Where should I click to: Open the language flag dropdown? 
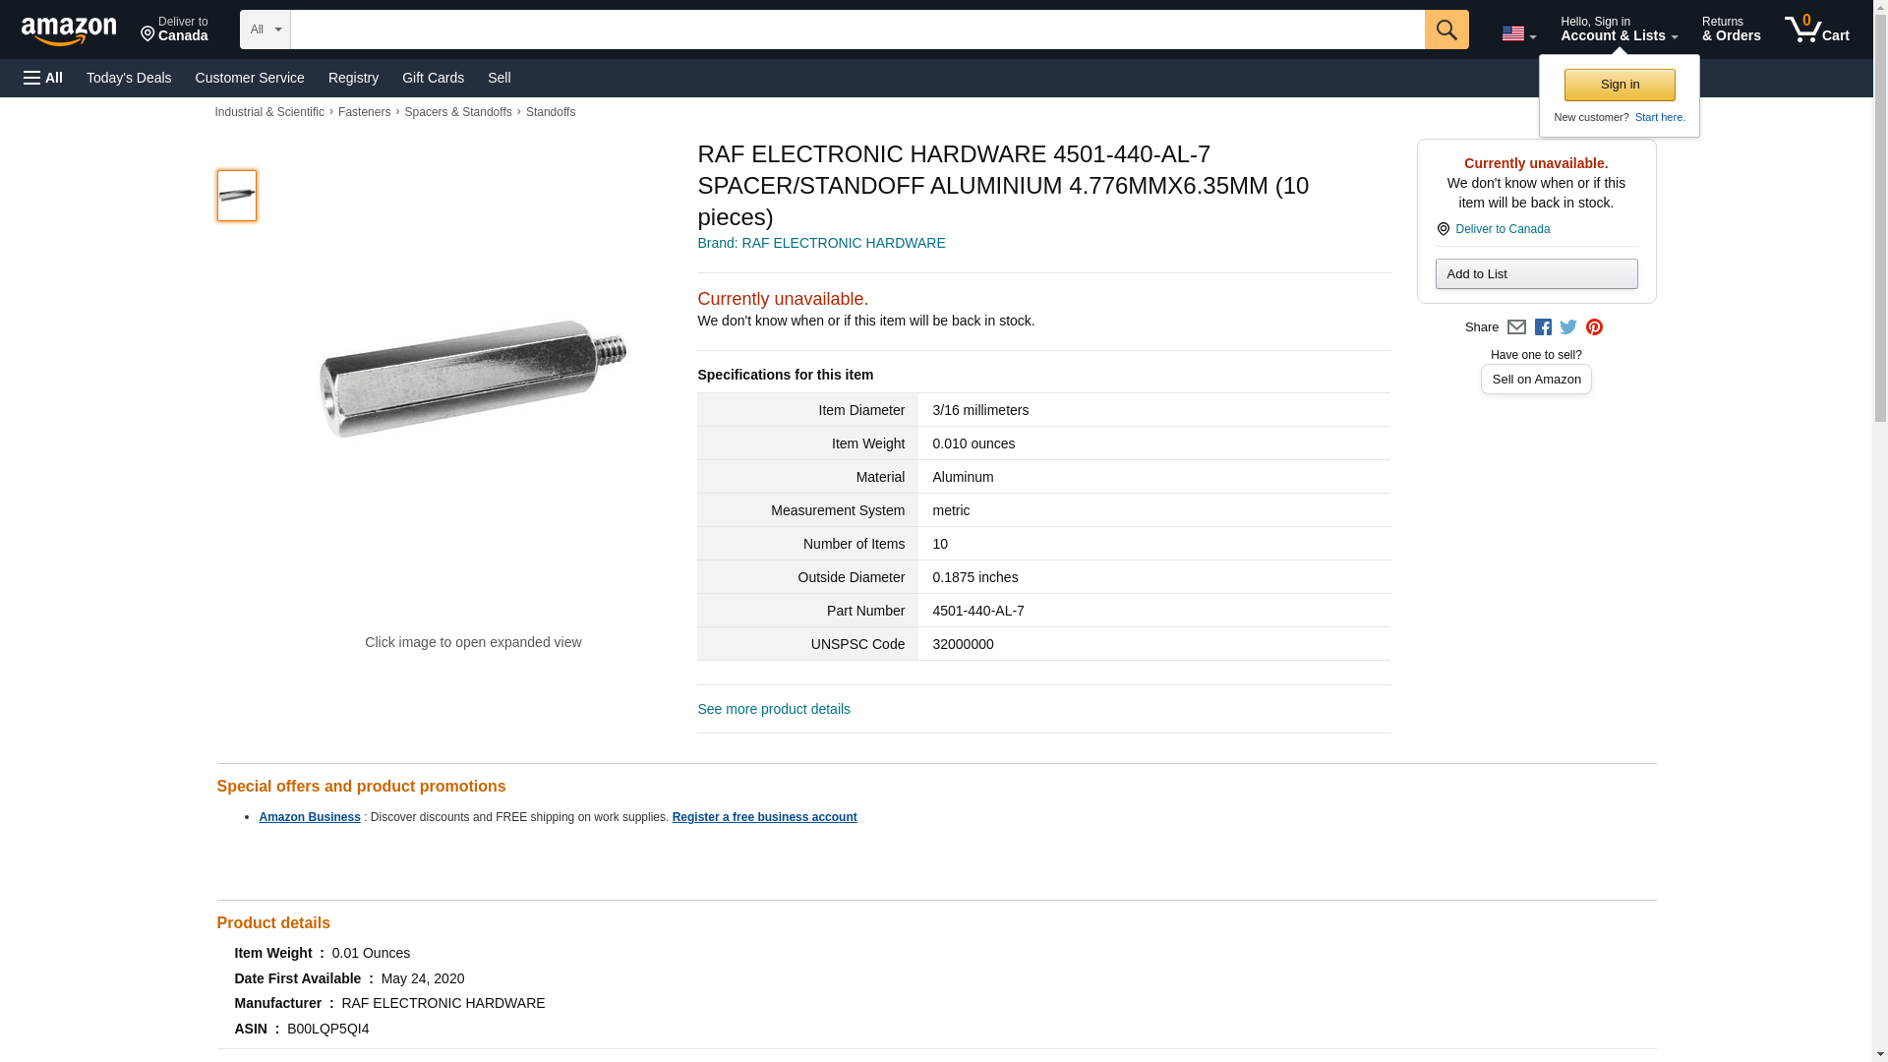pyautogui.click(x=1518, y=33)
